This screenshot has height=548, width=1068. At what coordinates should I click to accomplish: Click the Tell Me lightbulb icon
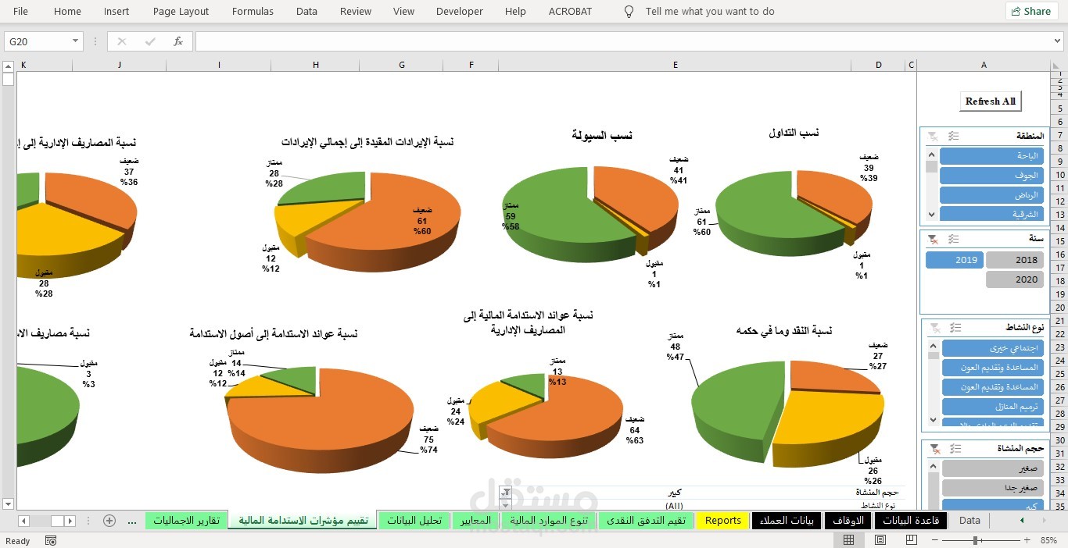tap(629, 12)
